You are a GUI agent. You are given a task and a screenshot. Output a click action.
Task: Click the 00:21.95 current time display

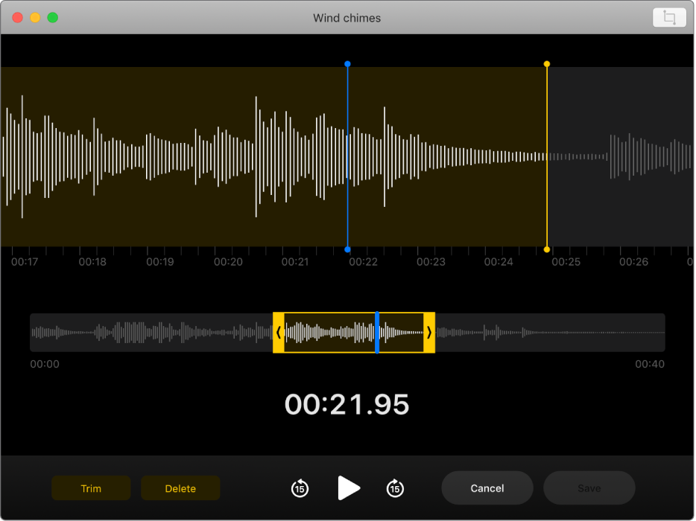[347, 405]
